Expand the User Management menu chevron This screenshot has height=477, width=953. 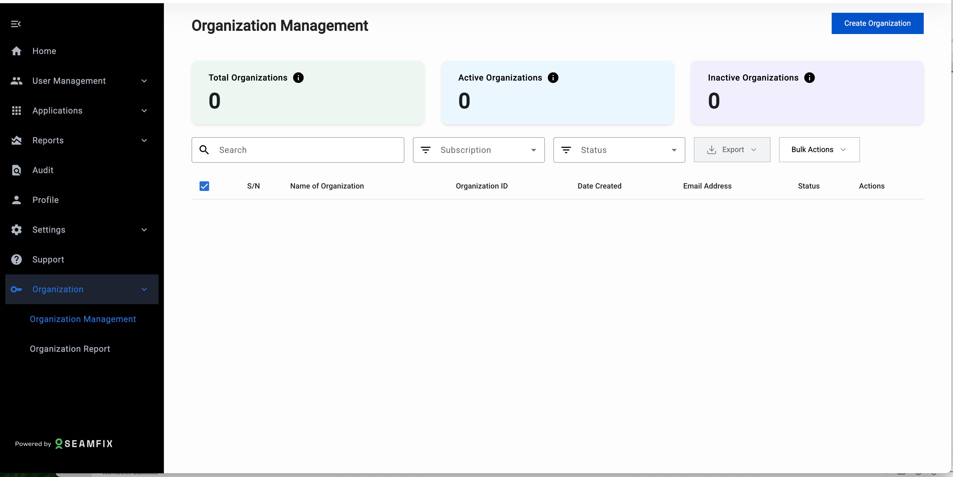(x=144, y=81)
